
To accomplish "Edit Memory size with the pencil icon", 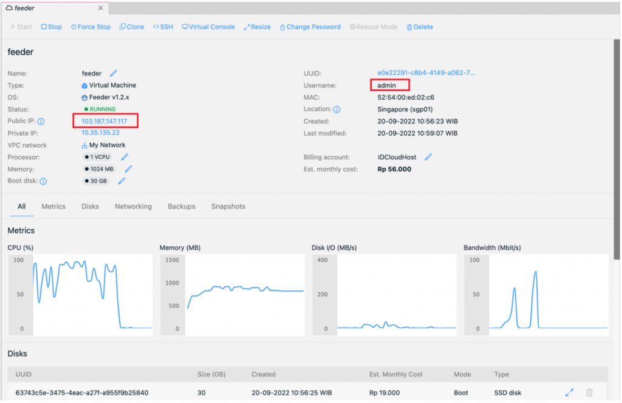I will point(128,169).
